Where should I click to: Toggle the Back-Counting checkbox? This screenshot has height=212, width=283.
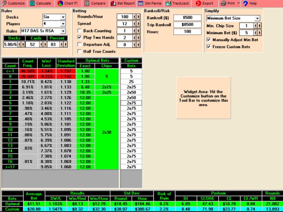[x=80, y=31]
